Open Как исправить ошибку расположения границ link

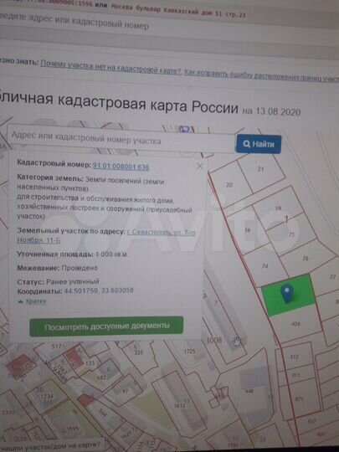click(x=261, y=76)
